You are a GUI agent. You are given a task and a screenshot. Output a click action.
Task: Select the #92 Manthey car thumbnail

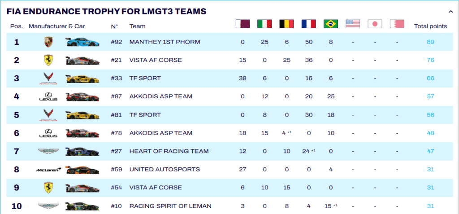pyautogui.click(x=81, y=42)
